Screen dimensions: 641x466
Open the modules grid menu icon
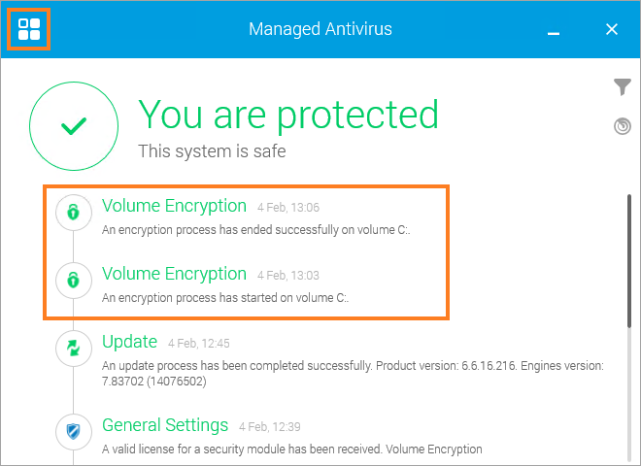point(29,29)
